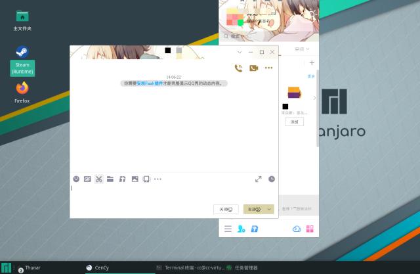Start a video call
Image resolution: width=420 pixels, height=274 pixels.
[x=254, y=68]
